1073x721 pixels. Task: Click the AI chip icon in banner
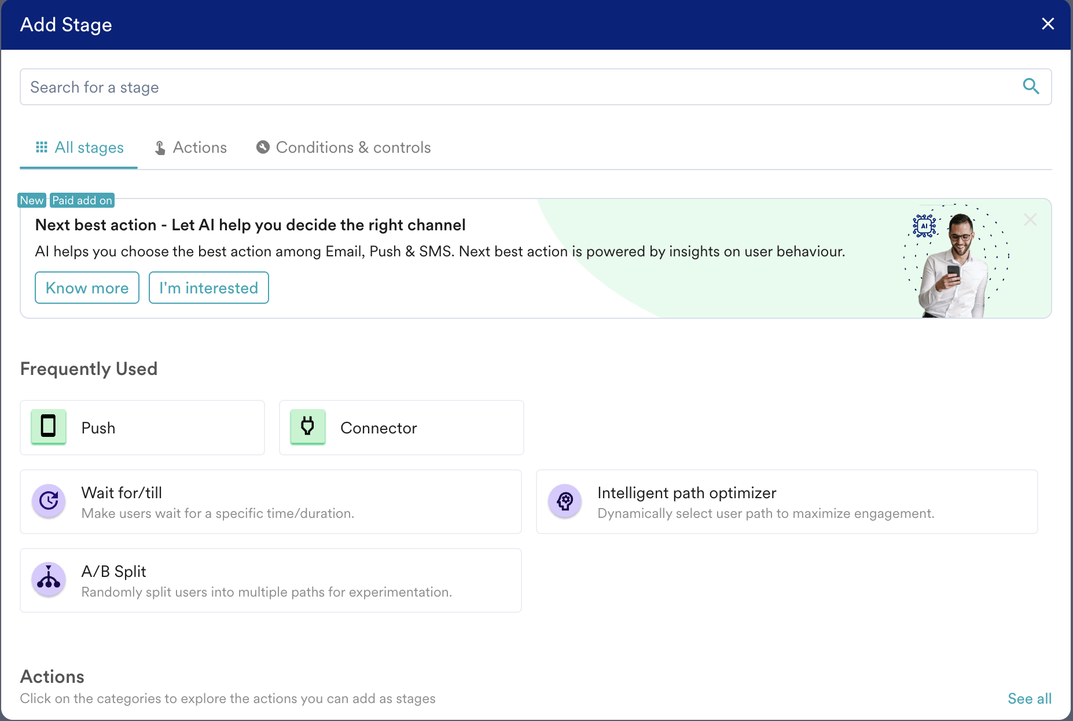point(924,226)
